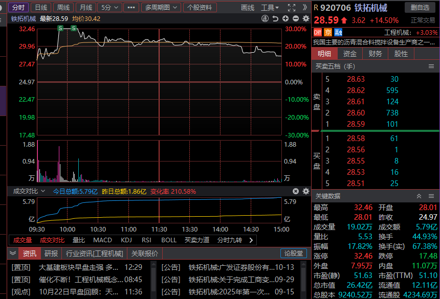Select the 资金 tab
This screenshot has height=299, width=440.
[349, 54]
